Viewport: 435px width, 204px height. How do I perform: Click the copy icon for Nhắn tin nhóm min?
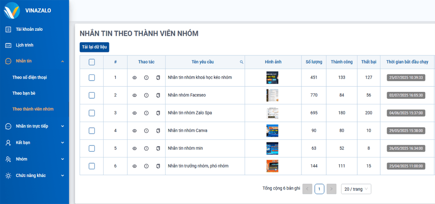(158, 148)
